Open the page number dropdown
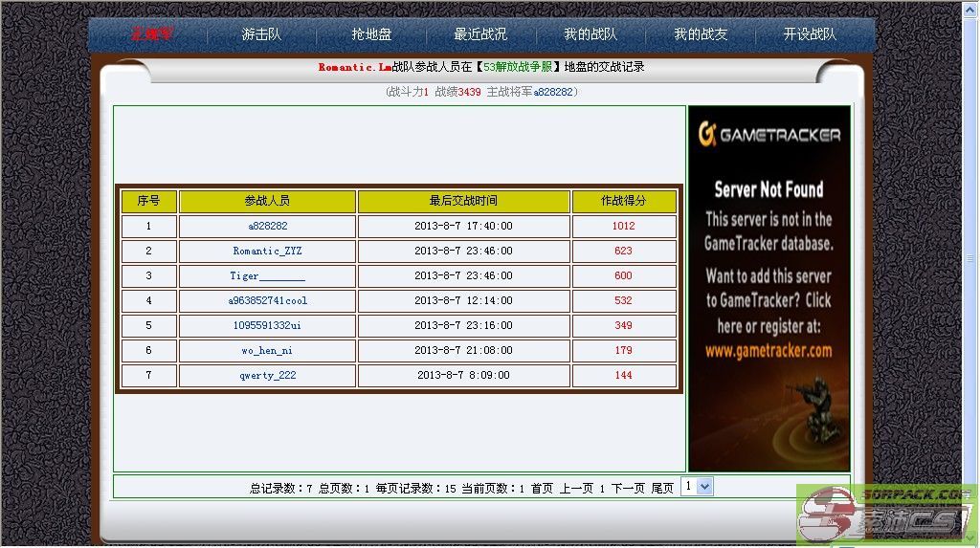This screenshot has height=548, width=980. (697, 486)
